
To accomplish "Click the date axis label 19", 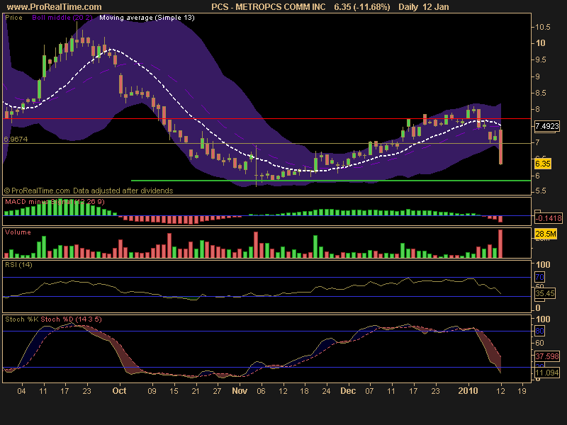I will click(x=522, y=391).
